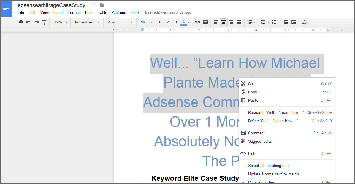Choose Comment from the context menu
The width and height of the screenshot is (355, 184).
287,133
